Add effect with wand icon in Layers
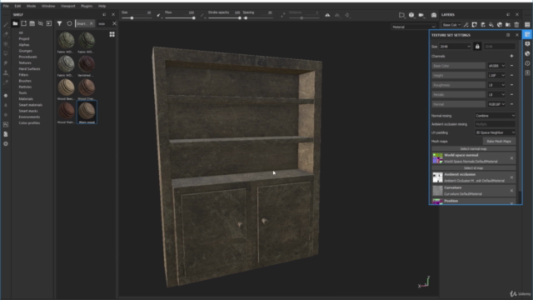Image resolution: width=533 pixels, height=300 pixels. tap(466, 25)
